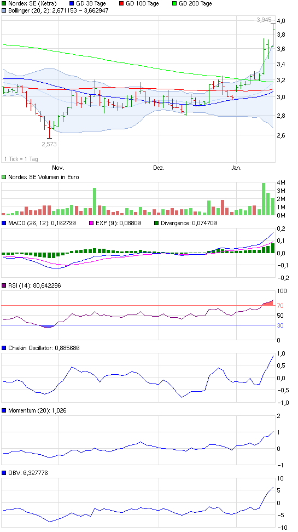Click the green GD 200 Tage swatch
This screenshot has width=298, height=532.
coord(175,3)
